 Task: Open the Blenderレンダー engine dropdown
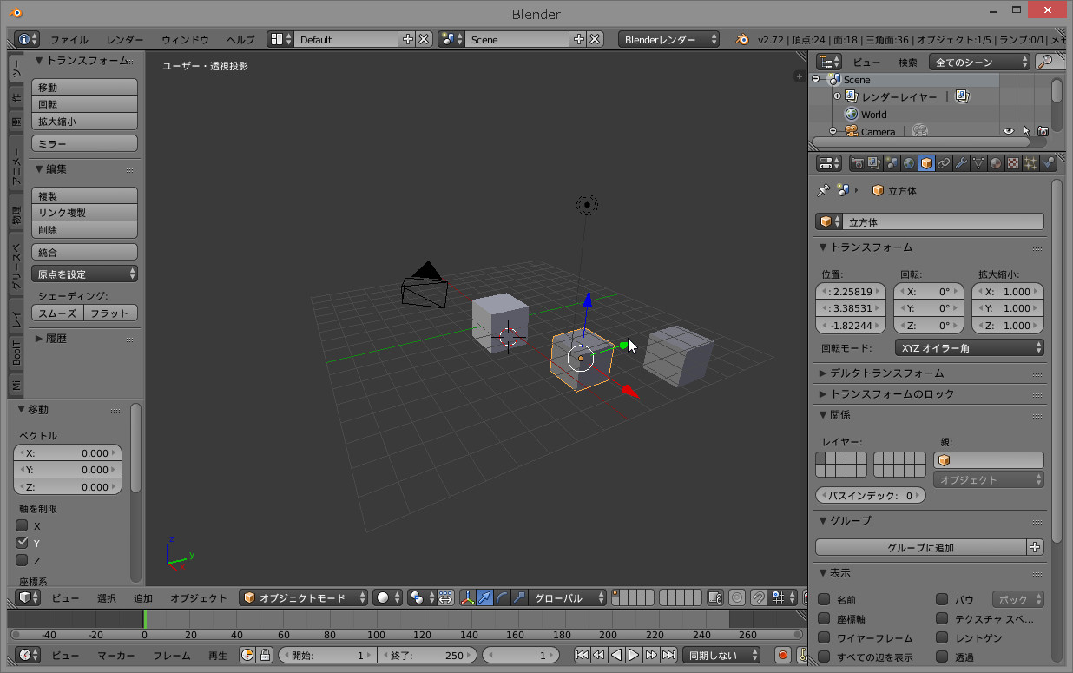point(668,39)
